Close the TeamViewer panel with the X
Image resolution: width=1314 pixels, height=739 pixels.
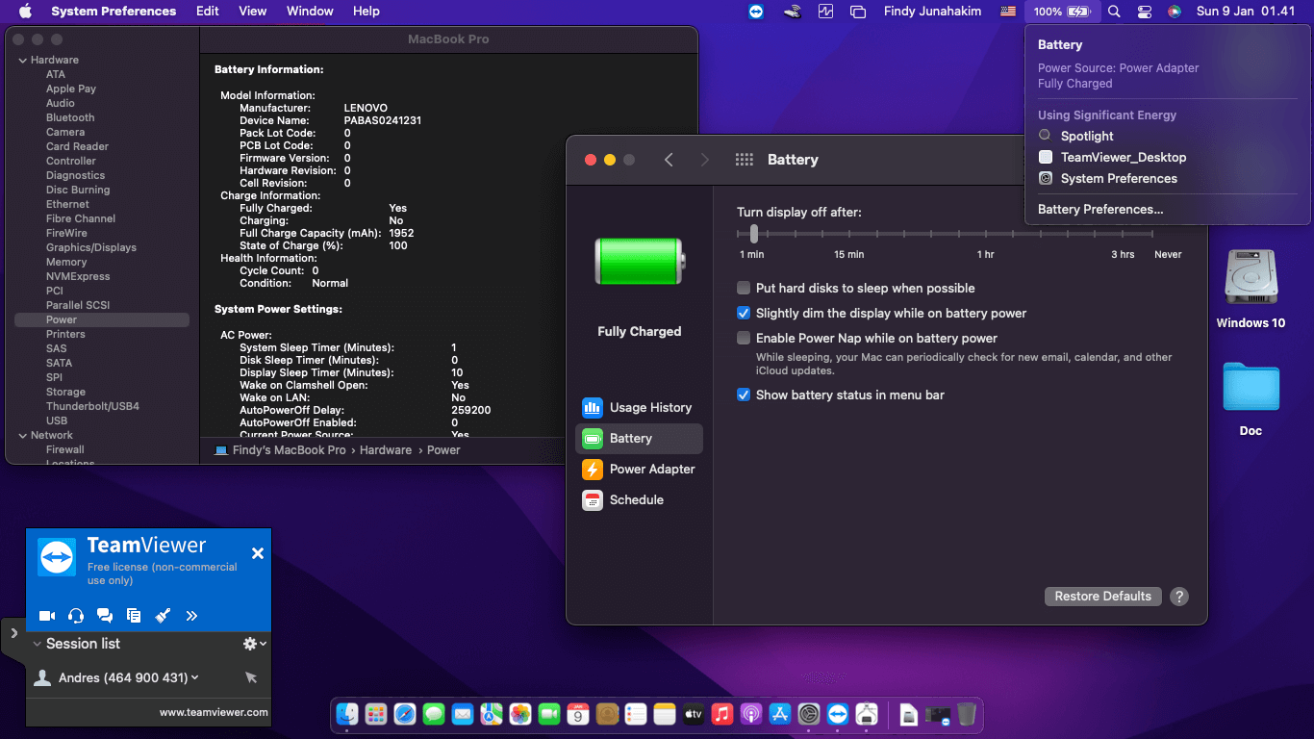pos(258,553)
